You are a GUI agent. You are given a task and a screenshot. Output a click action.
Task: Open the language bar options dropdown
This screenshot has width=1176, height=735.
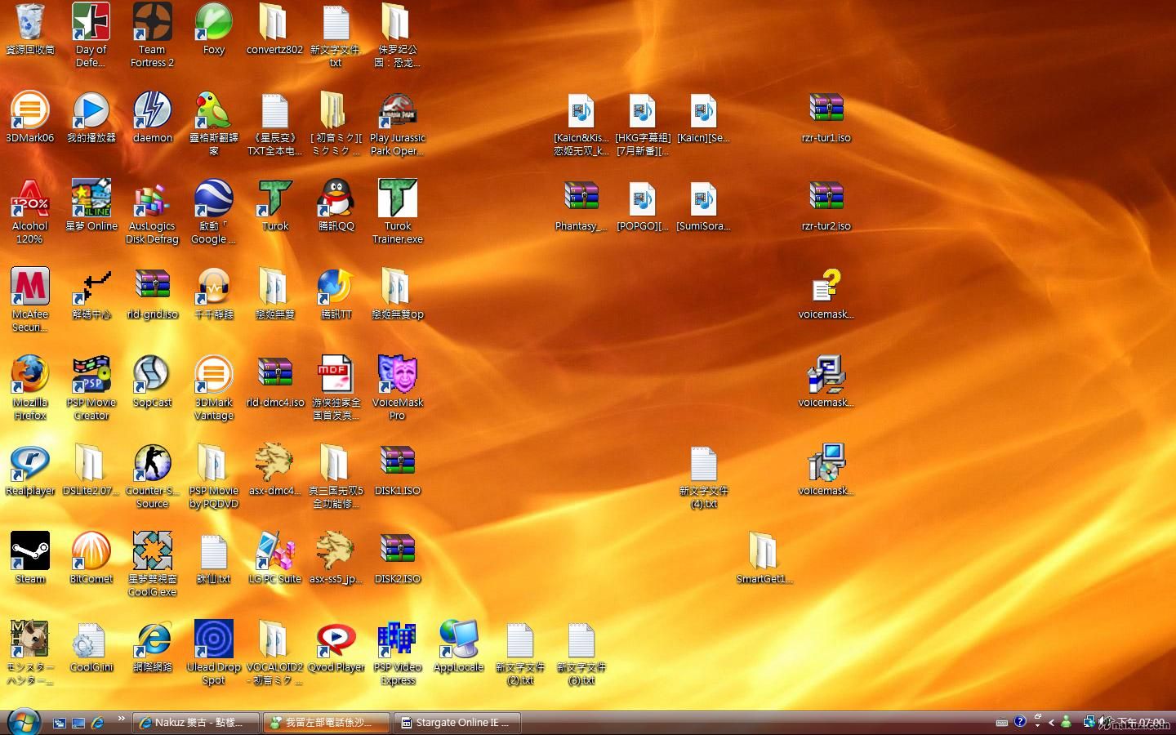coord(1037,725)
